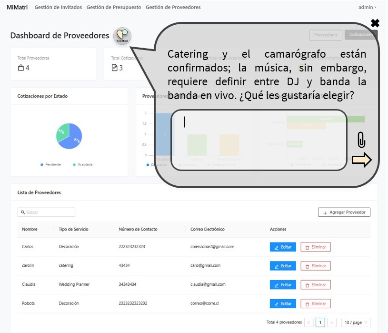The width and height of the screenshot is (388, 333).
Task: Expand the 10 / page size dropdown
Action: click(x=356, y=323)
